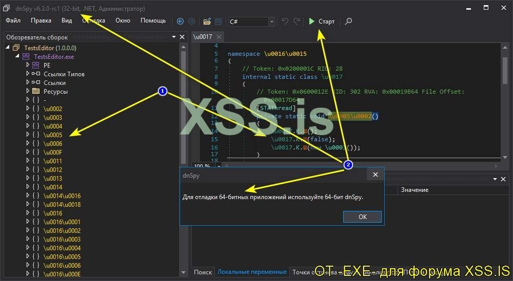The width and height of the screenshot is (513, 281).
Task: Open the Помощь menu
Action: tap(153, 20)
